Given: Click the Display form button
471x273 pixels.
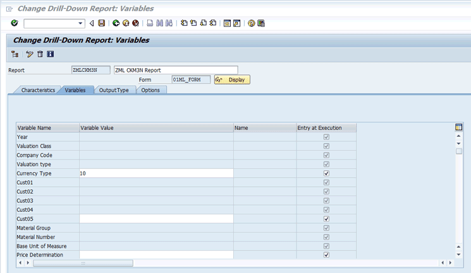Looking at the screenshot, I should [232, 80].
